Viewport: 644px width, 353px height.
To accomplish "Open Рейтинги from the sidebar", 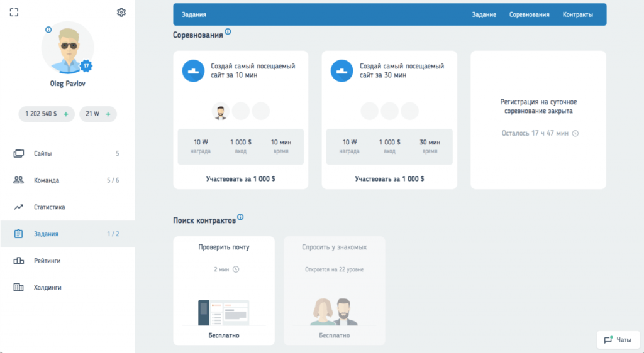I will point(47,261).
